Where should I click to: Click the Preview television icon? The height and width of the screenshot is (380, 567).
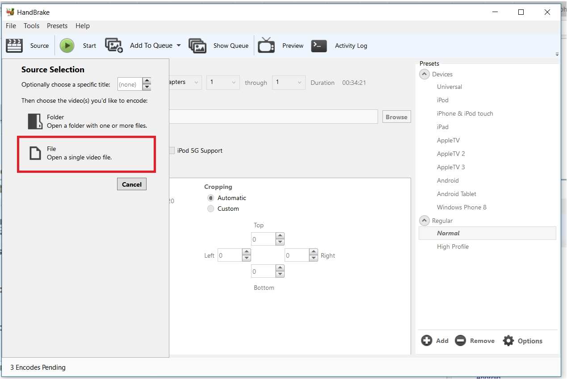[266, 46]
